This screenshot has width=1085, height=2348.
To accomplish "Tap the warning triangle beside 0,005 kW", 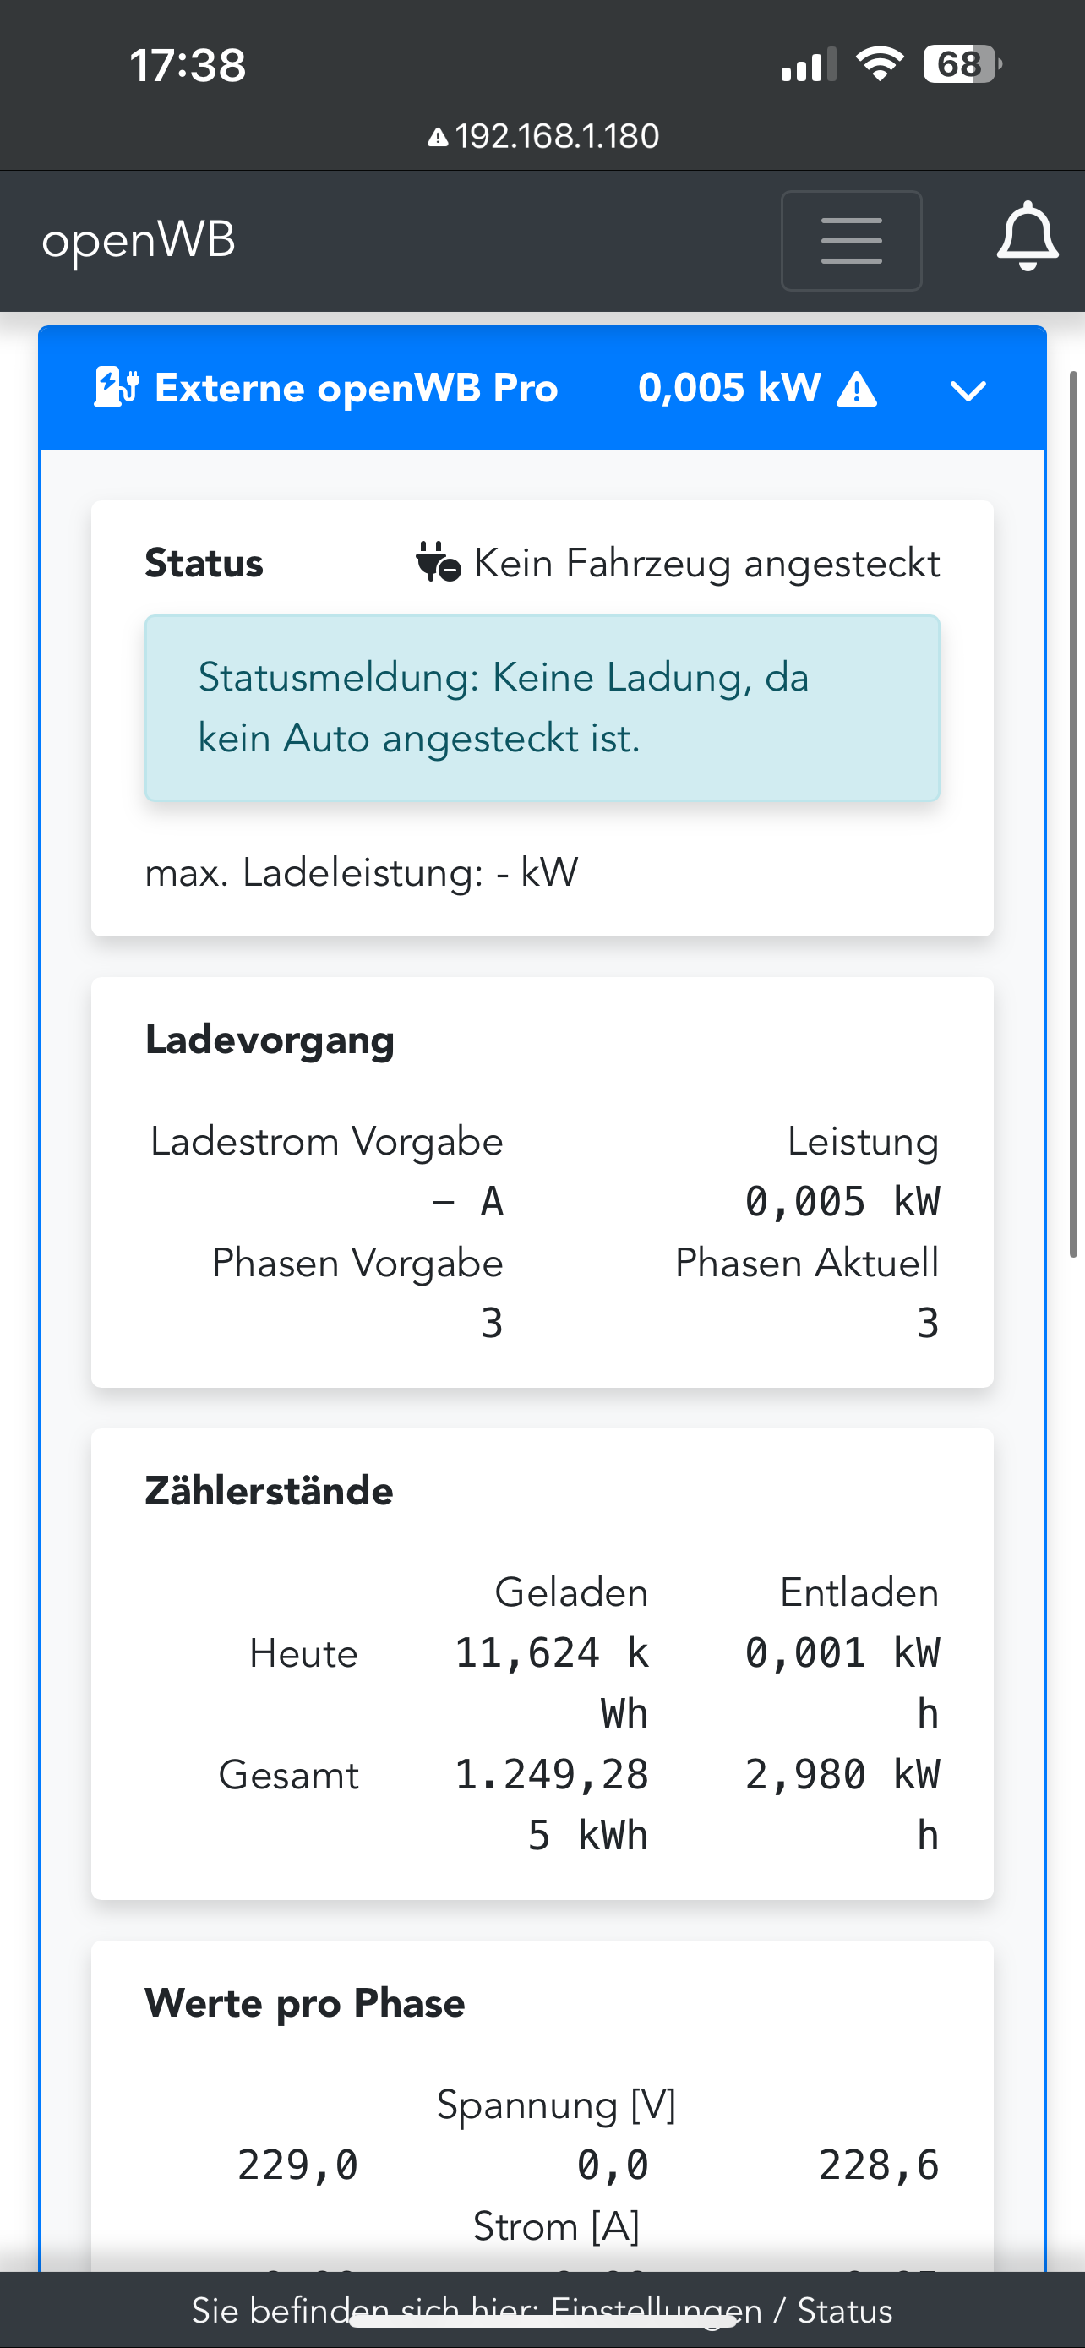I will tap(856, 390).
